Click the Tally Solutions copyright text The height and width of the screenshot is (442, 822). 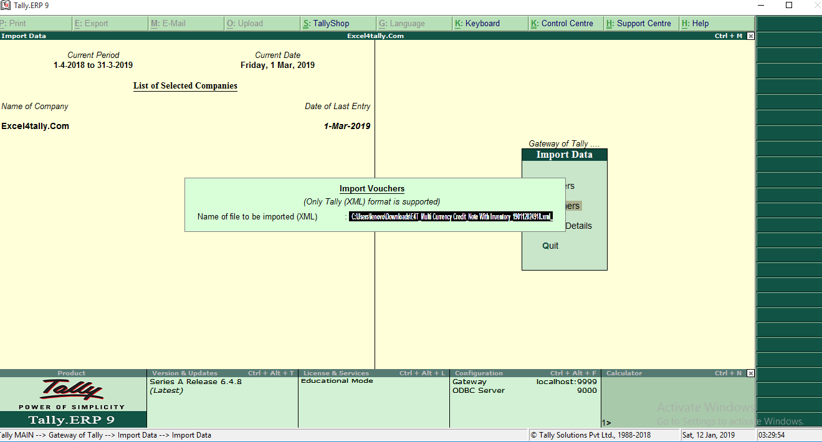point(591,435)
